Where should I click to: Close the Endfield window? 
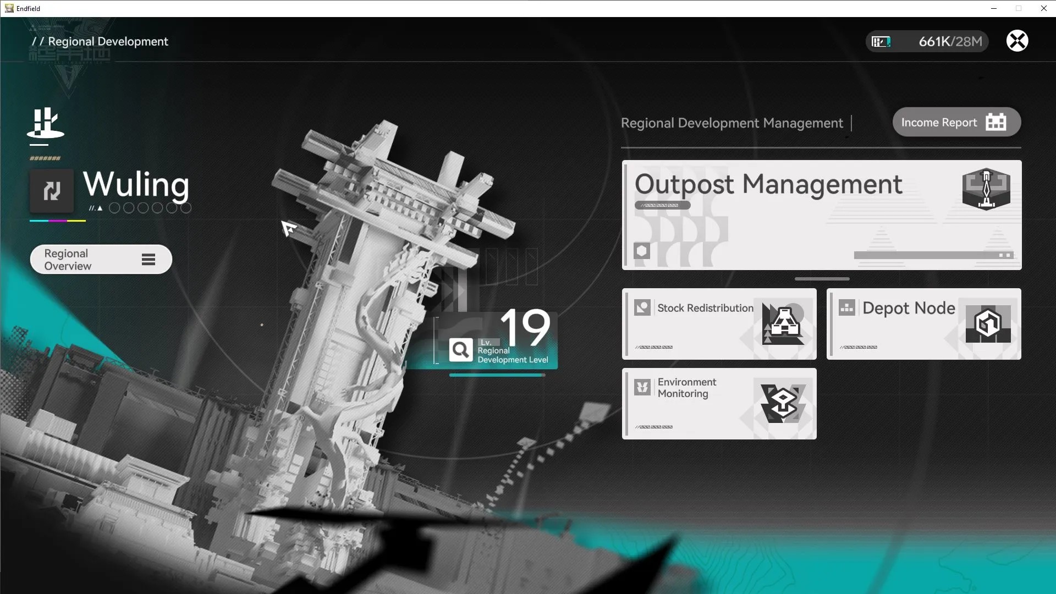coord(1043,8)
